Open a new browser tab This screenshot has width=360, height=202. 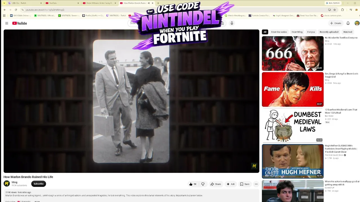click(158, 3)
